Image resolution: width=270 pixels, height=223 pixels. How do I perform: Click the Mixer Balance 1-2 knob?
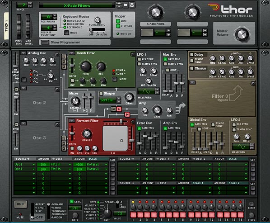[x=75, y=101]
